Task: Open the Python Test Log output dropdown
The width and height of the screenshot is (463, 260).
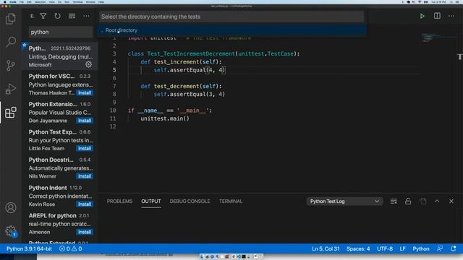Action: point(344,201)
